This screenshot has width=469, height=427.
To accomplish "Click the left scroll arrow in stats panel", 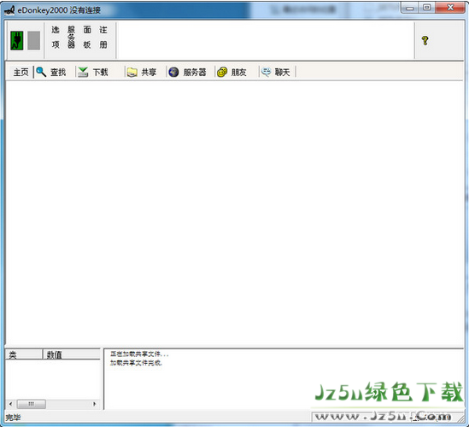I will pyautogui.click(x=11, y=404).
